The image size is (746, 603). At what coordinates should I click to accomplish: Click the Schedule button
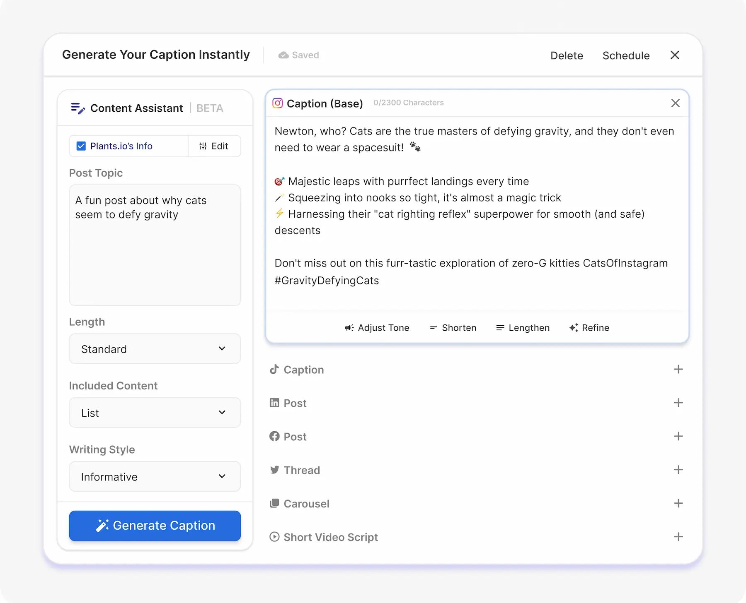(x=626, y=55)
